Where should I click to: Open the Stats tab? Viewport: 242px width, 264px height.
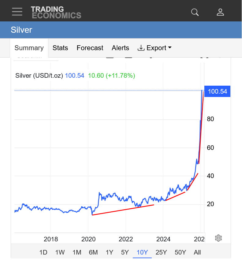click(60, 48)
